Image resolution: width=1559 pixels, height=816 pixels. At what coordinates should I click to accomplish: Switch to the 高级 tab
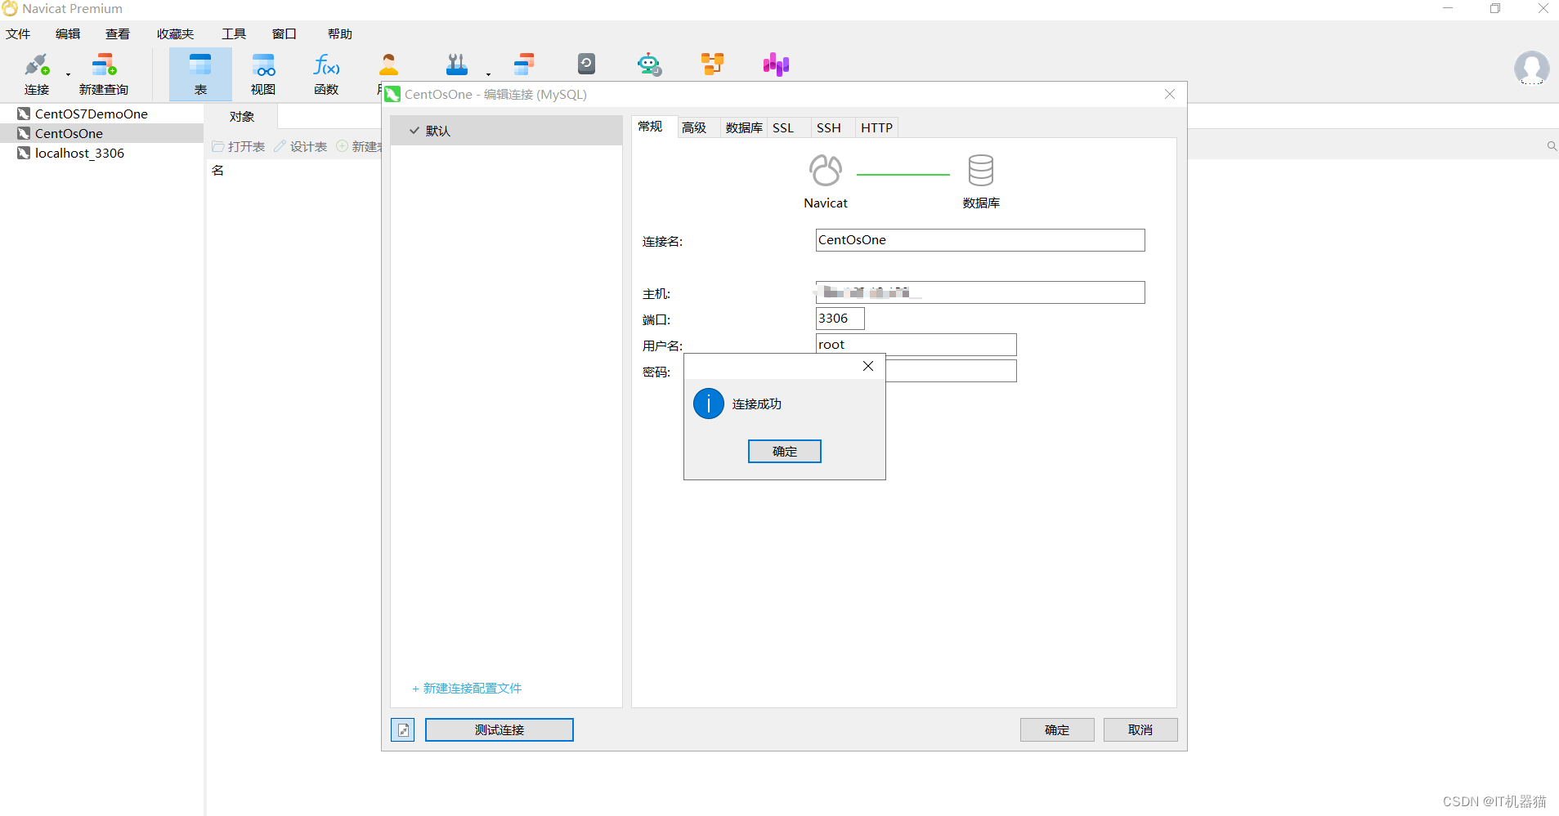[694, 128]
